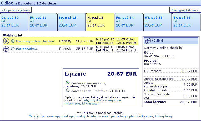Open the Pt, paź 11 date tab
Screen dimensions: 201x121
click(43, 22)
